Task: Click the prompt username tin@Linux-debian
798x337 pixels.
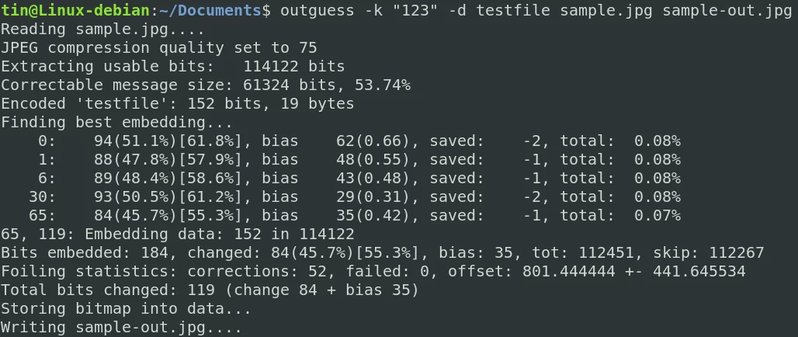Action: tap(75, 10)
